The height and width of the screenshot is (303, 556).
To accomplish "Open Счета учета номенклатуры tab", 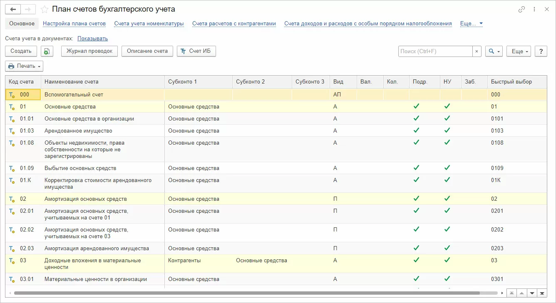I will (149, 24).
